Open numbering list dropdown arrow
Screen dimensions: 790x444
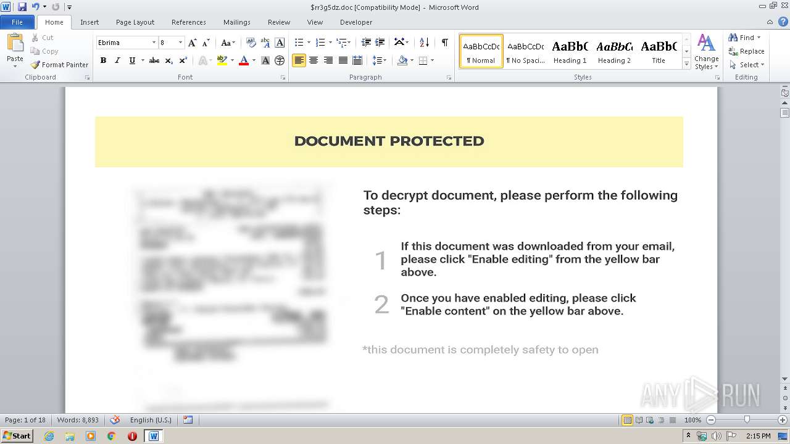tap(330, 43)
